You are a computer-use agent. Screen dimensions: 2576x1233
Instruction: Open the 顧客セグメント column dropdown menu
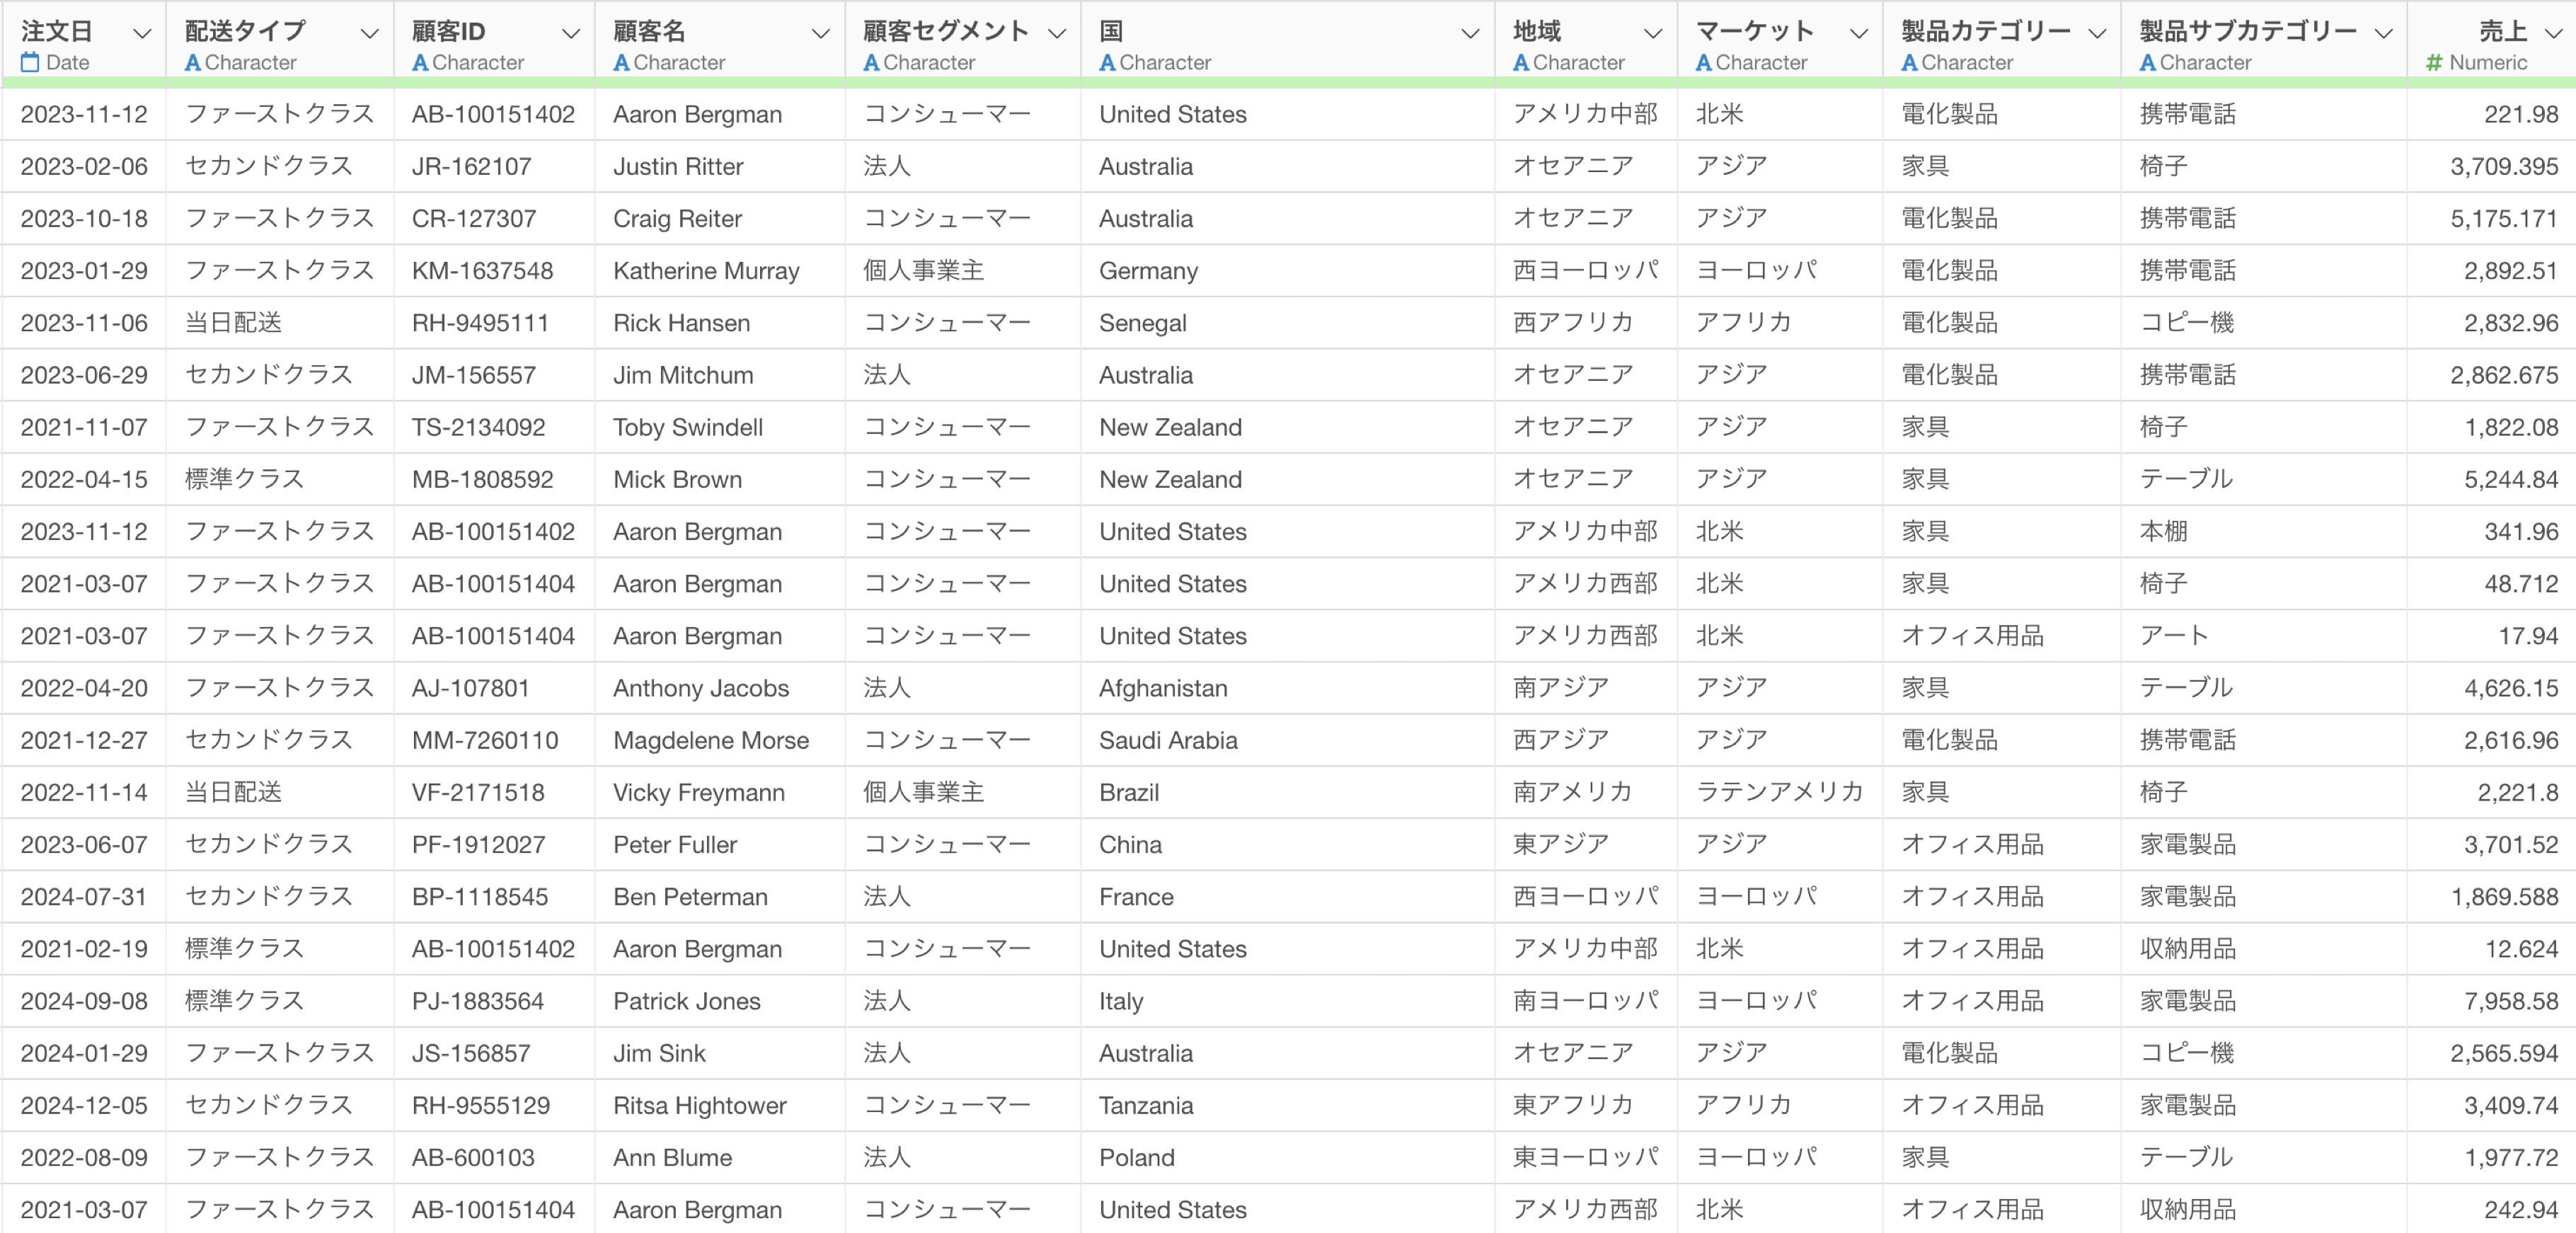[1057, 33]
